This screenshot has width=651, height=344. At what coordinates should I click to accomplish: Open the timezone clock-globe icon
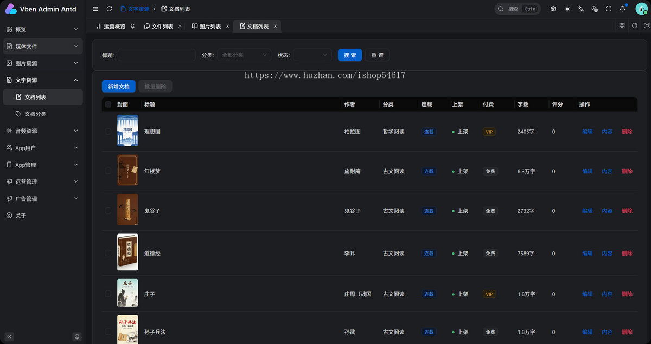point(595,9)
